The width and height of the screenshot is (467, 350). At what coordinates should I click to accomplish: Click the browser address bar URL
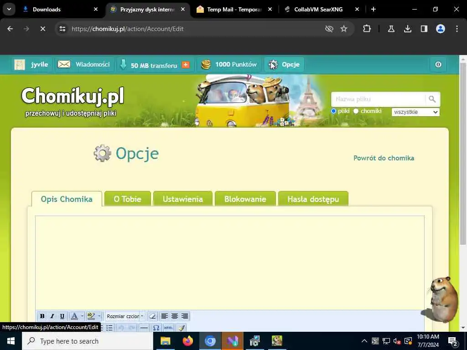128,29
